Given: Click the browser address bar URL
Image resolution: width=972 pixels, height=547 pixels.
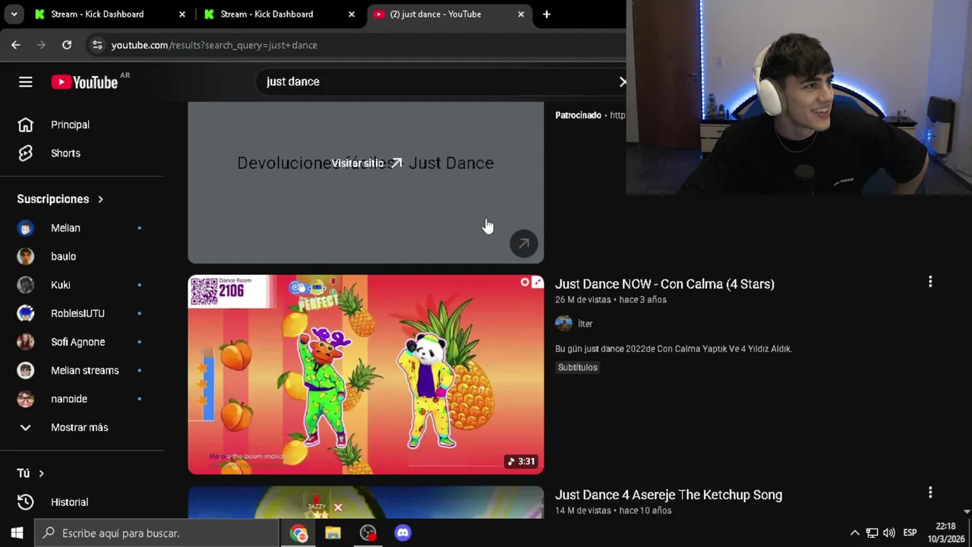Looking at the screenshot, I should 214,46.
